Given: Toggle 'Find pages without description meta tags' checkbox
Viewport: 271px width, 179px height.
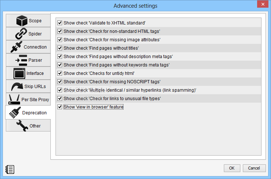Looking at the screenshot, I should coord(60,56).
